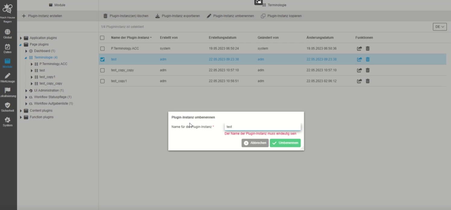Check the test_copy1 row checkbox
Viewport: 451px width, 210px height.
[102, 81]
